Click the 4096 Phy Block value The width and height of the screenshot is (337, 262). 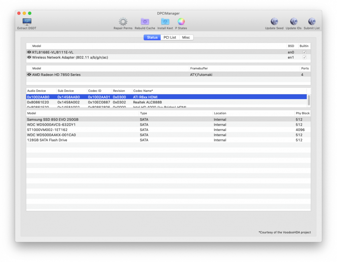300,130
